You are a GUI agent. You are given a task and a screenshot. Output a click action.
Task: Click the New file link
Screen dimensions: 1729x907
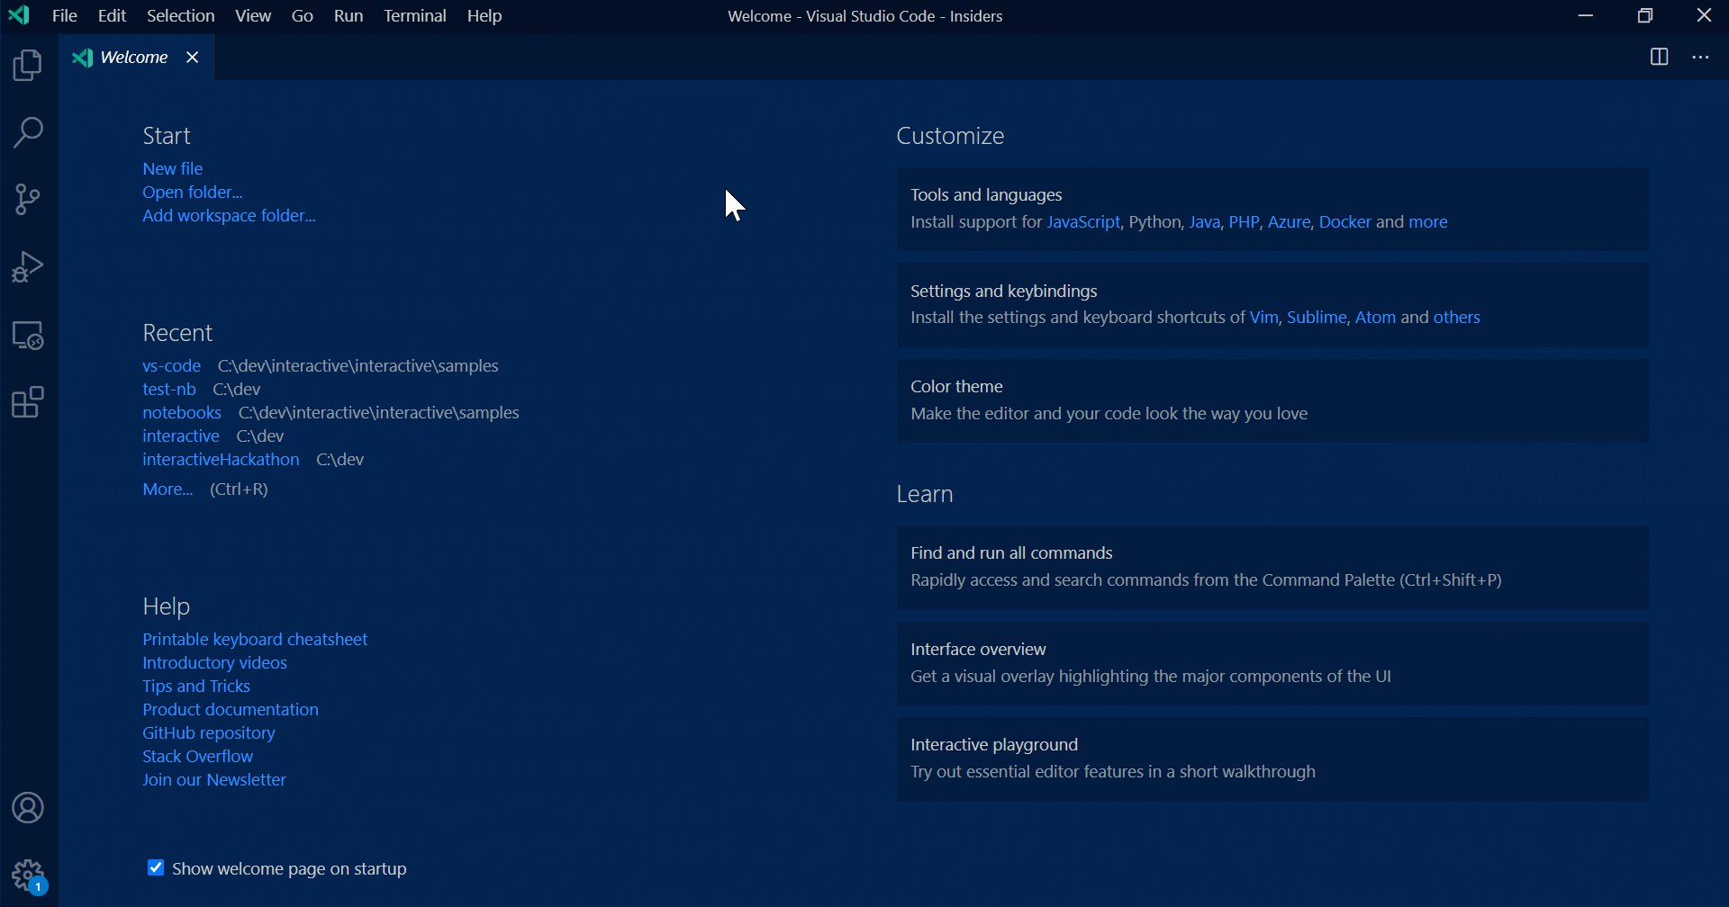(x=173, y=169)
